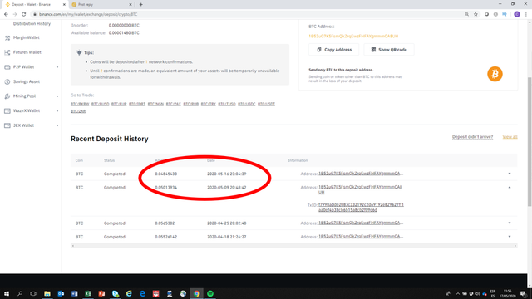
Task: Click the Mining Pool sidebar icon
Action: pyautogui.click(x=7, y=96)
